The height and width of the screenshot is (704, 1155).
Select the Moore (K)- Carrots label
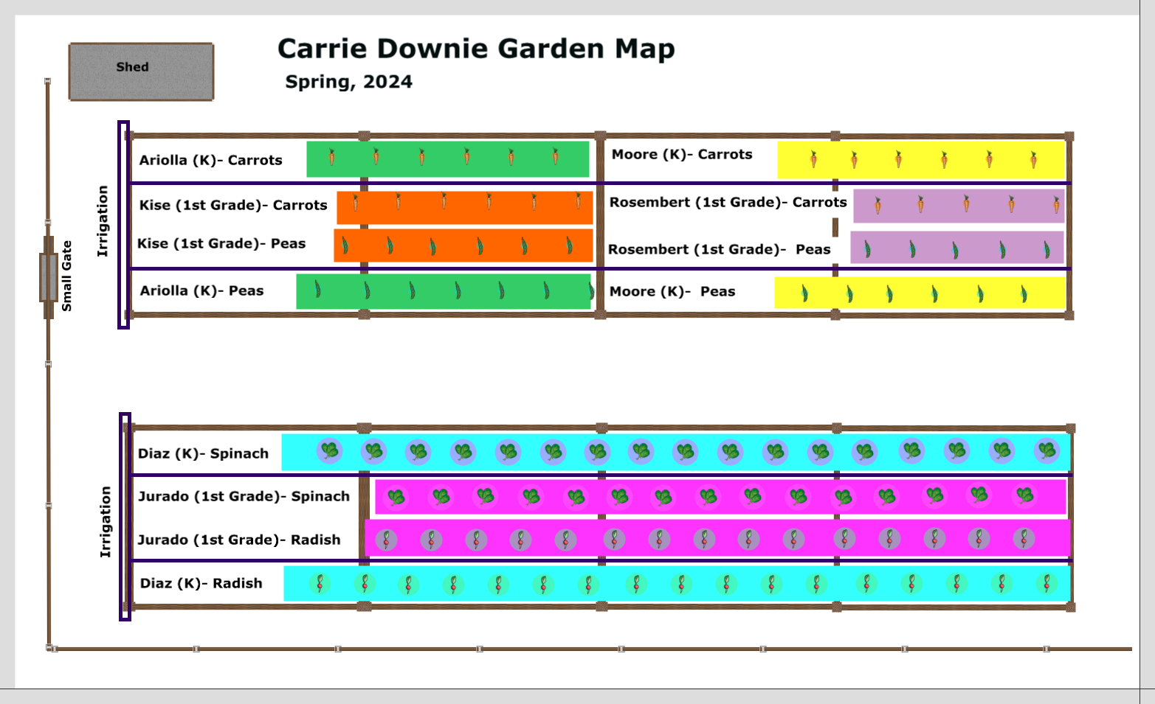pyautogui.click(x=683, y=154)
